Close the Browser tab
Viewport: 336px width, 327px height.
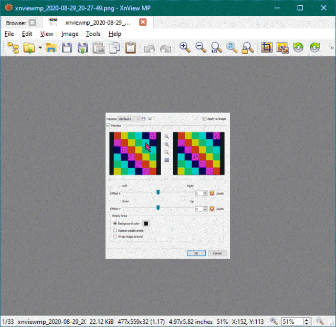coord(33,23)
